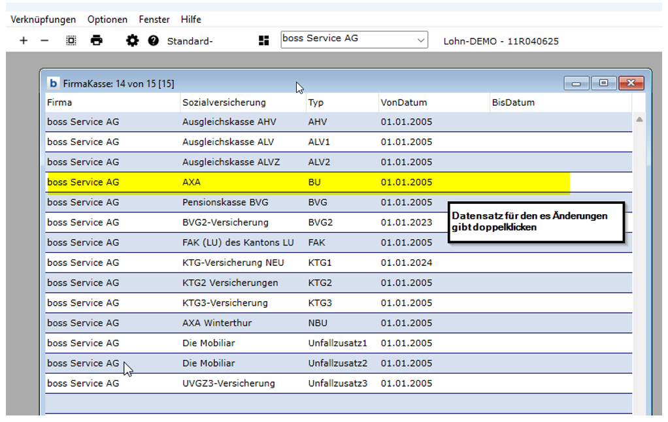Click the scrollbar up arrow in table
668x422 pixels.
639,120
